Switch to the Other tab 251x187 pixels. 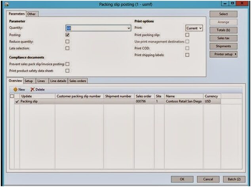[x=31, y=14]
